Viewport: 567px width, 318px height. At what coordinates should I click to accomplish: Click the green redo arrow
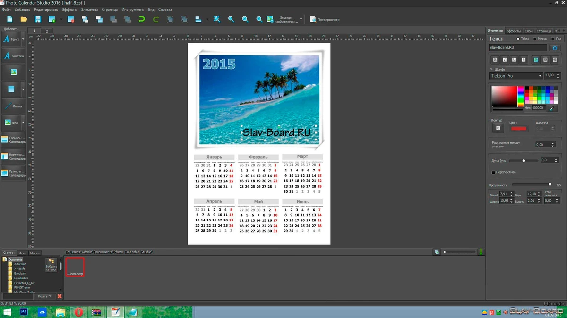coord(156,19)
